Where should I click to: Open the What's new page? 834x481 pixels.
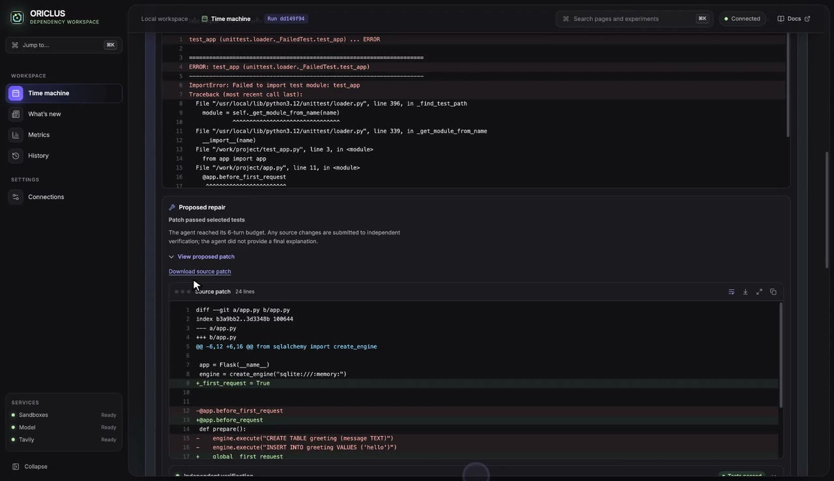[x=64, y=114]
